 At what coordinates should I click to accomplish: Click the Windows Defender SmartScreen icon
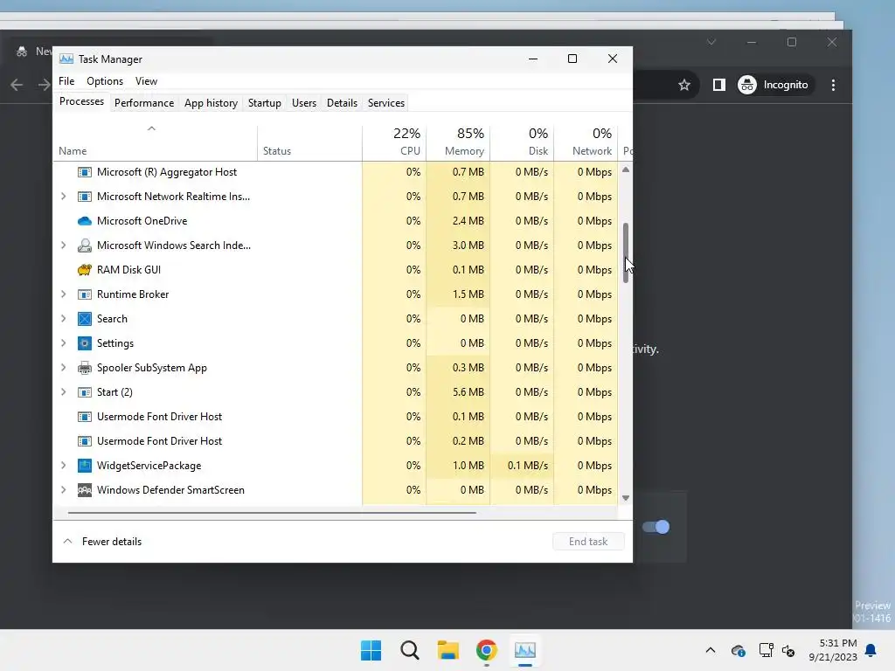85,490
